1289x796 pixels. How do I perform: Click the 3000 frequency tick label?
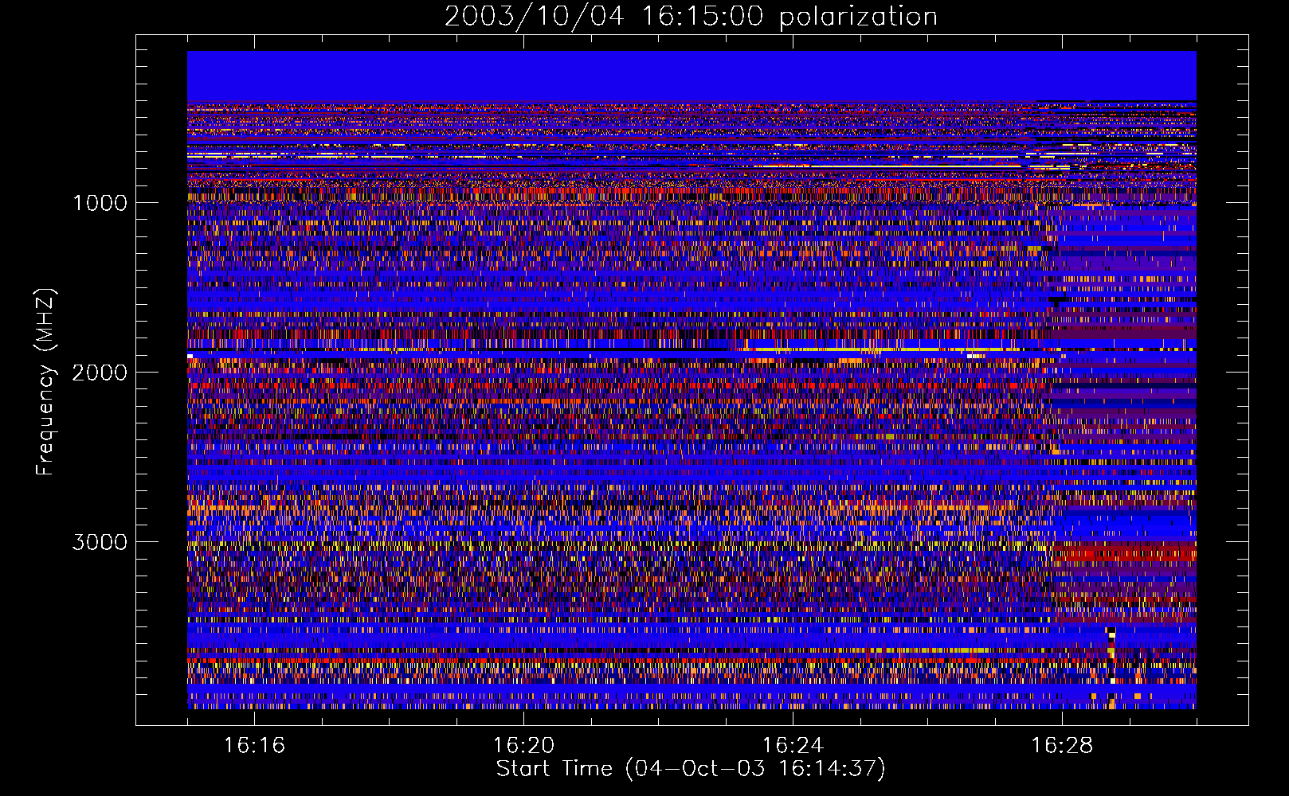coord(100,542)
